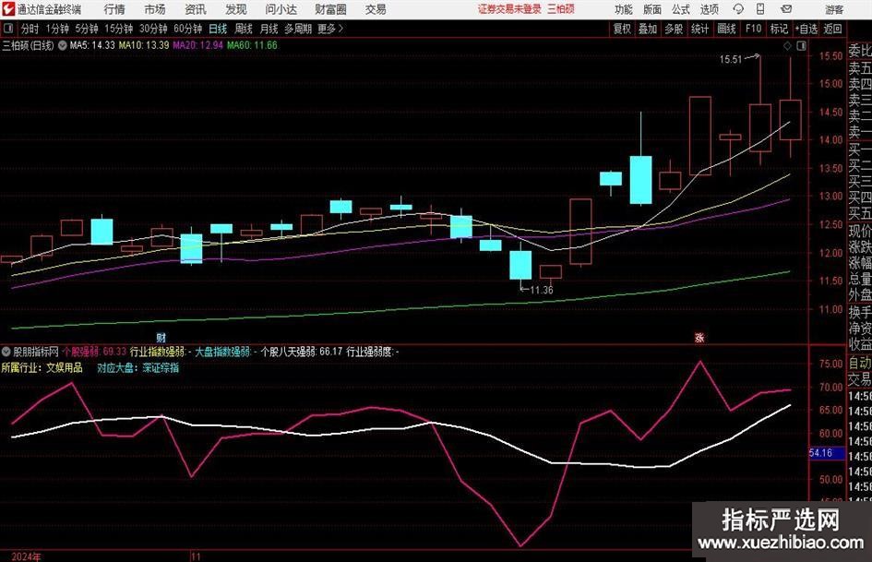Image resolution: width=872 pixels, height=562 pixels.
Task: Open the 选项 menu
Action: [709, 9]
